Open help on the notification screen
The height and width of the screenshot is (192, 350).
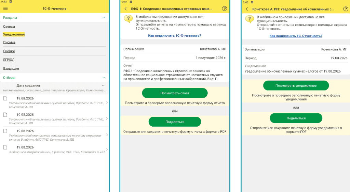(346, 9)
